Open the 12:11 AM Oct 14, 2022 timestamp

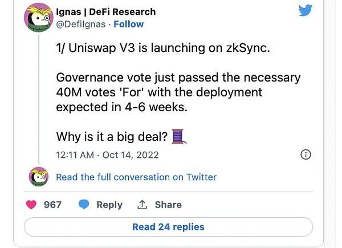(x=107, y=155)
